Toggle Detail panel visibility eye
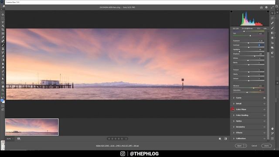279x157 pixels. tap(265, 104)
